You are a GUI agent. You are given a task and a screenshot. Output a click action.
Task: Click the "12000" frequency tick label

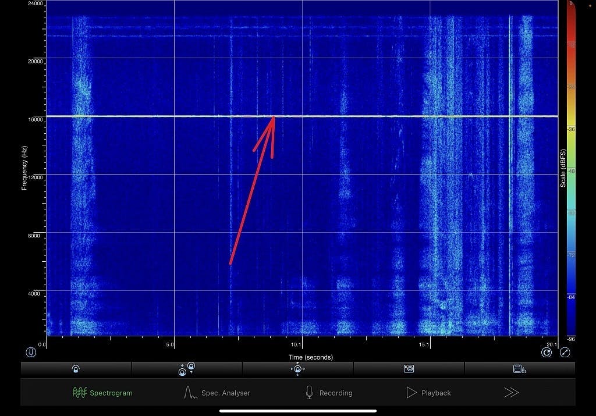(36, 177)
